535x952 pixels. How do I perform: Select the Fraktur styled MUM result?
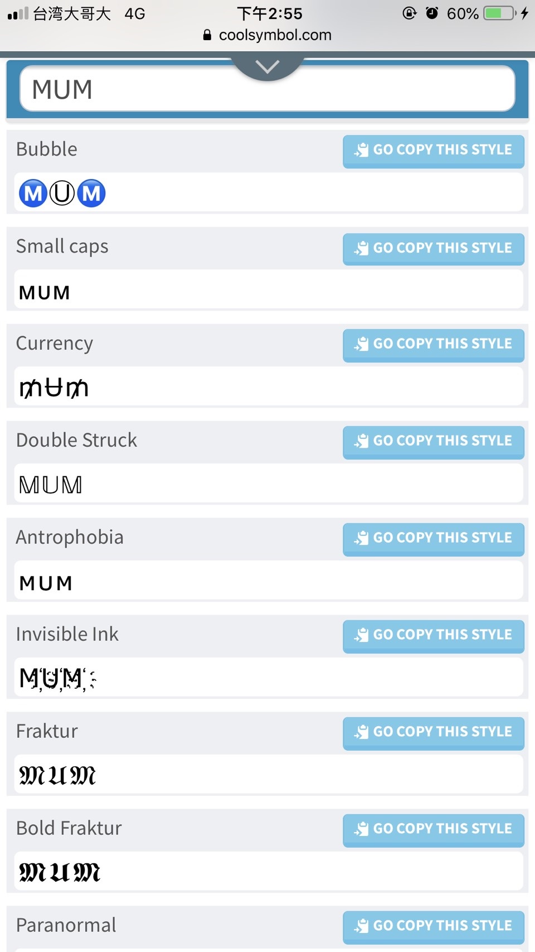click(x=57, y=775)
